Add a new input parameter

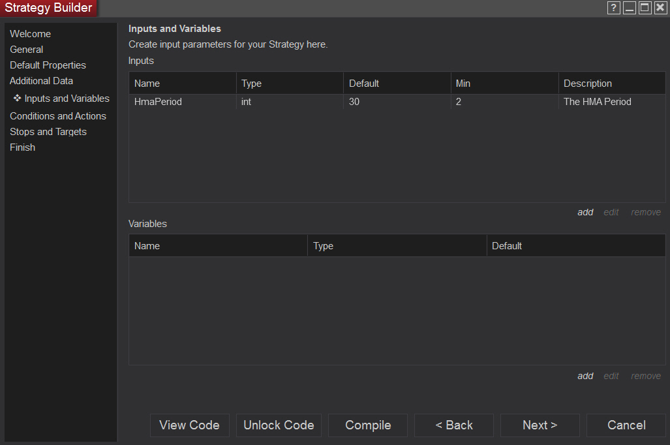585,212
